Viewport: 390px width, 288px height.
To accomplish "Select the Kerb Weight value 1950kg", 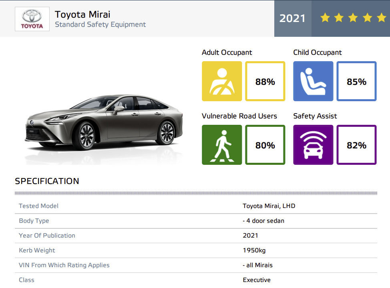I will coord(254,250).
